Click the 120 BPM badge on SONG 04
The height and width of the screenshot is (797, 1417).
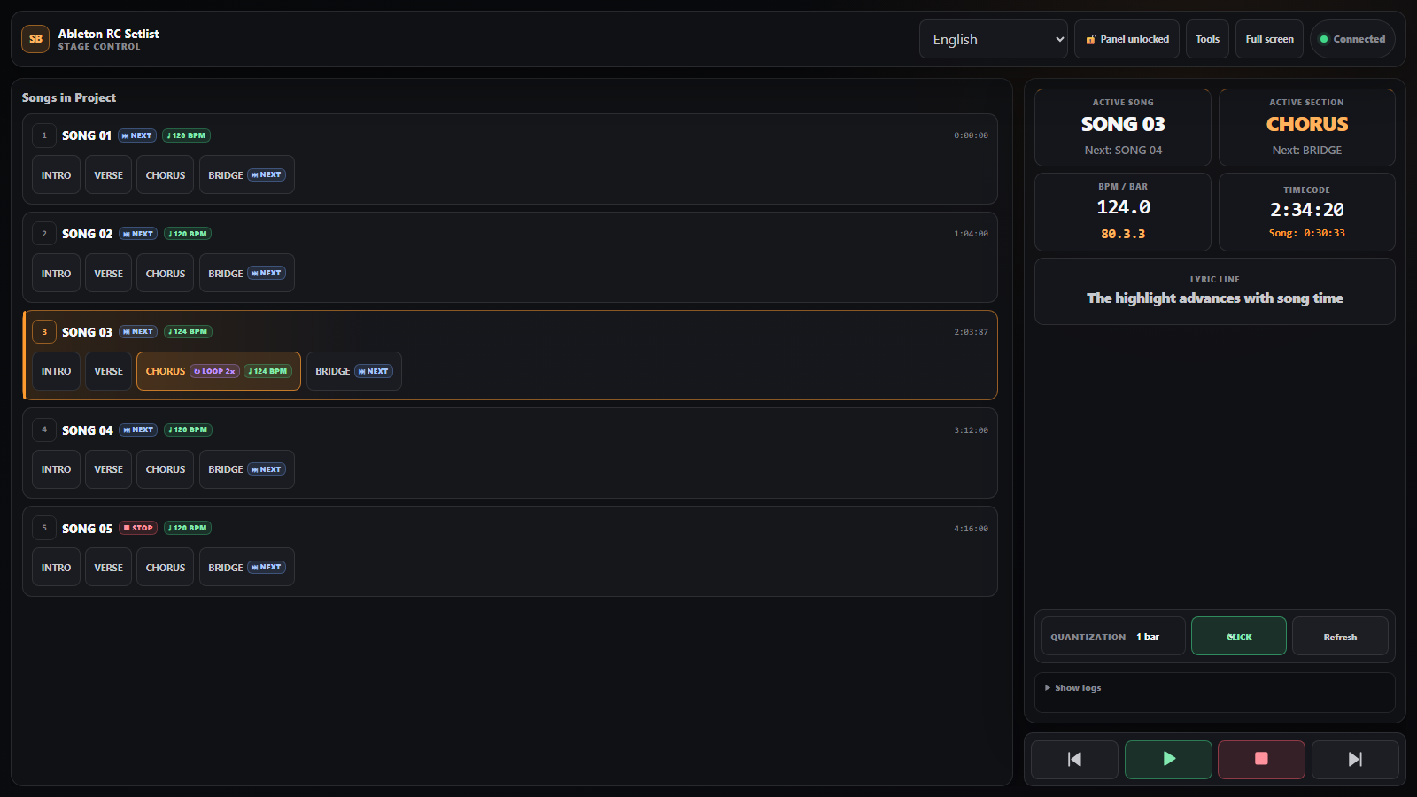pos(188,429)
